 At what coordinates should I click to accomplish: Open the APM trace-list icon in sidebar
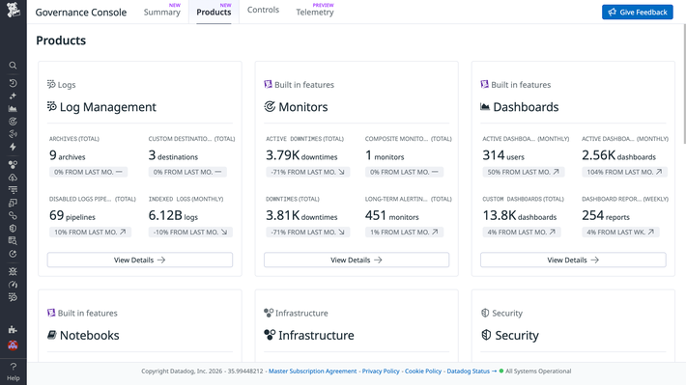pos(13,190)
